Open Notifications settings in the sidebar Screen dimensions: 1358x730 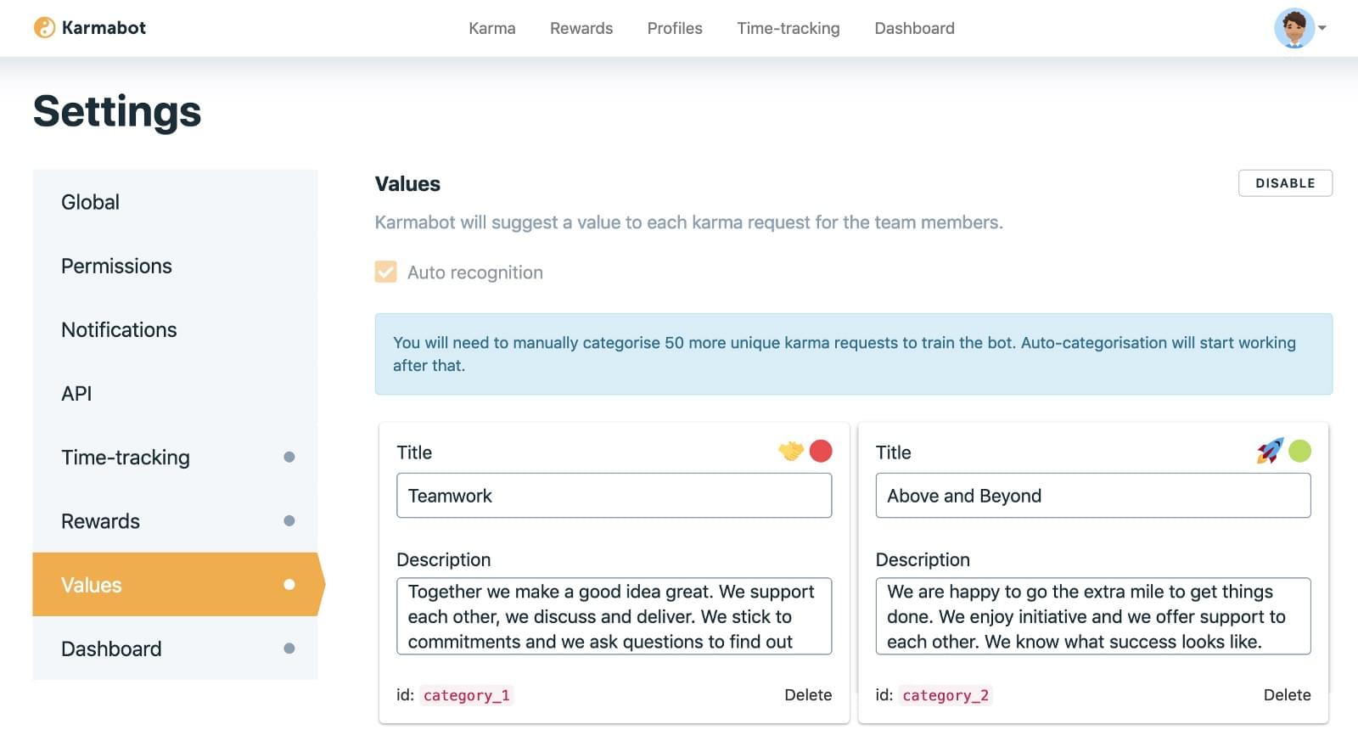click(x=119, y=330)
